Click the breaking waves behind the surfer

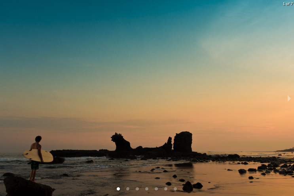click(12, 159)
